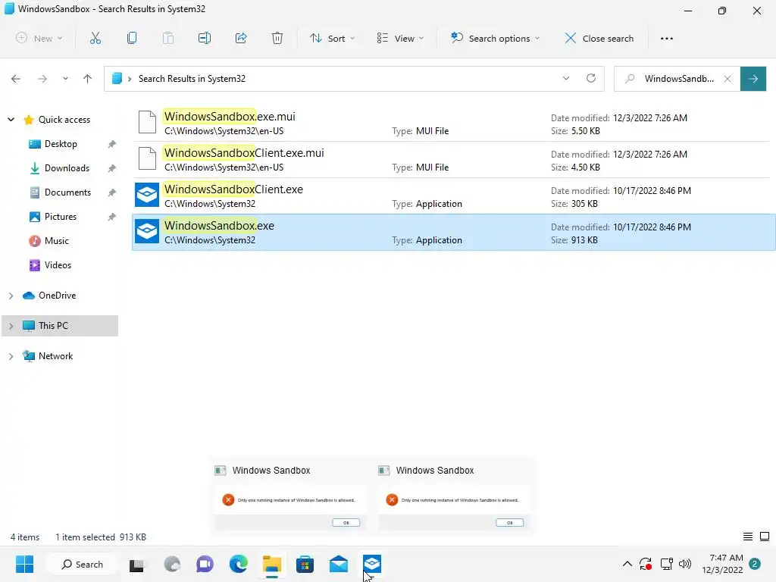The image size is (776, 582).
Task: Select the WindowsSandboxClient.exe application
Action: [451, 196]
